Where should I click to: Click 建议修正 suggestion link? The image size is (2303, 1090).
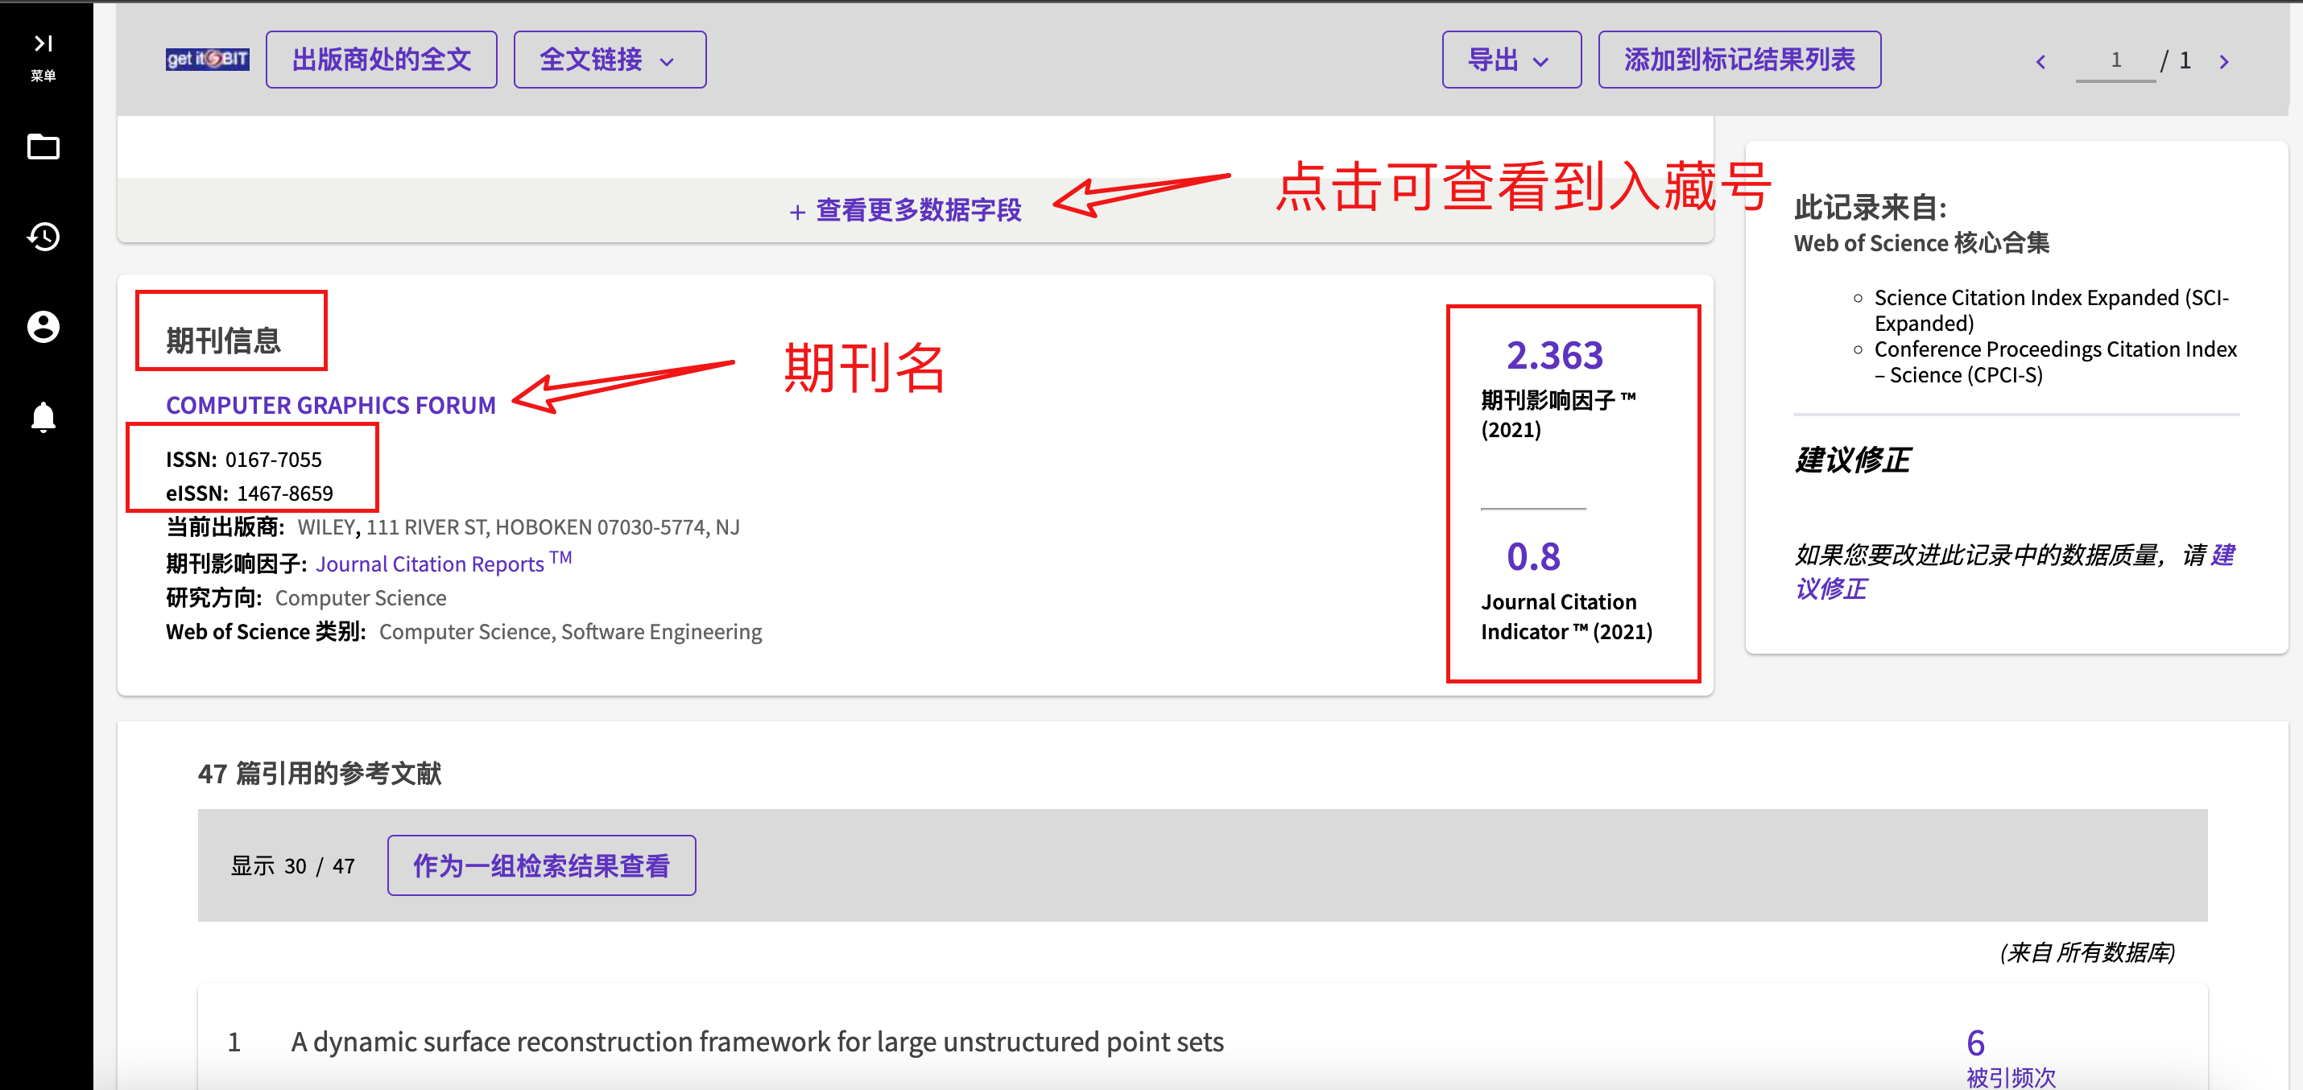point(2013,572)
